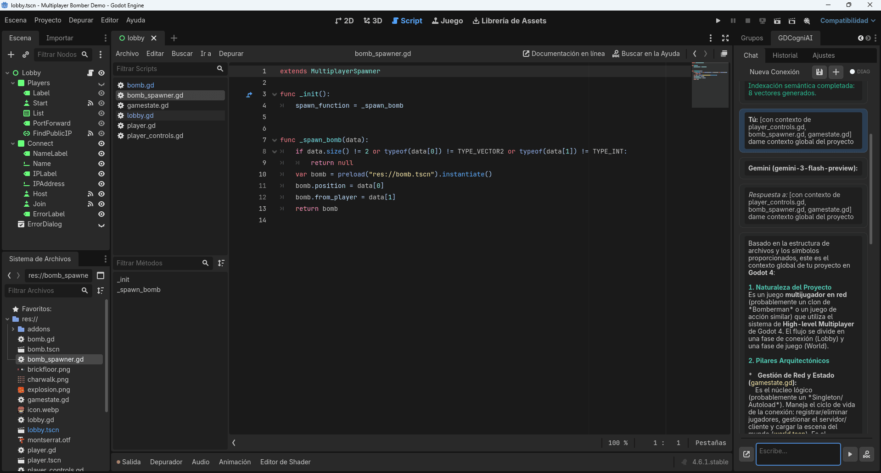This screenshot has height=473, width=881.
Task: Click the Escribe chat input field
Action: coord(798,454)
